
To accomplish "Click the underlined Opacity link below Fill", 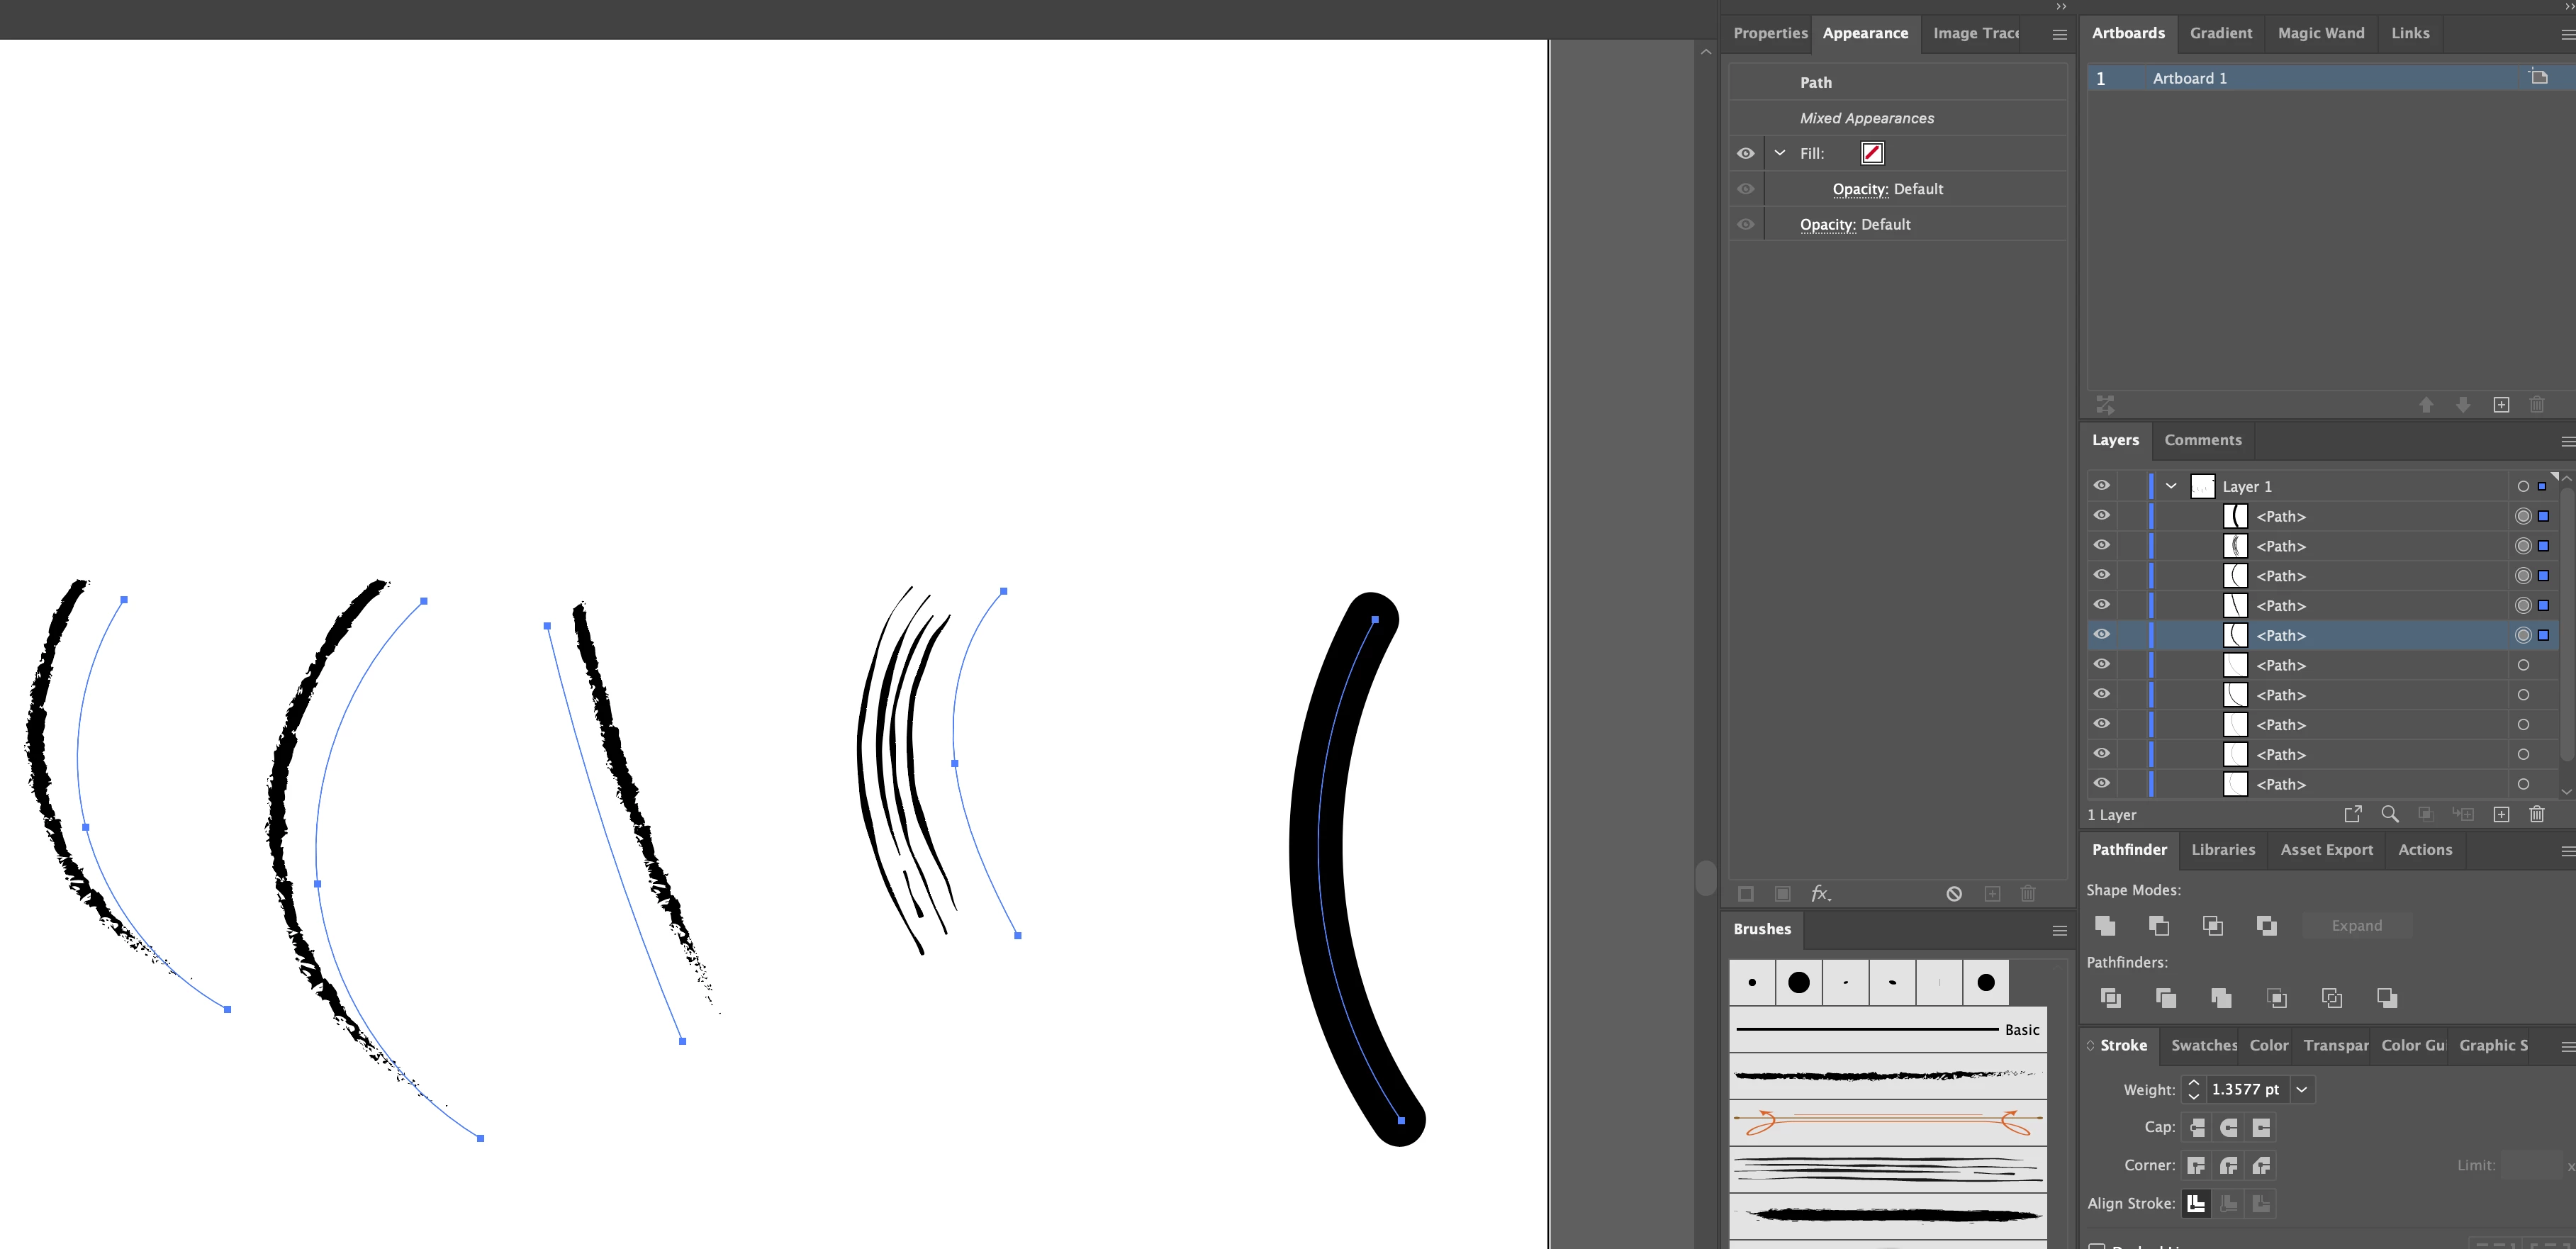I will point(1859,189).
